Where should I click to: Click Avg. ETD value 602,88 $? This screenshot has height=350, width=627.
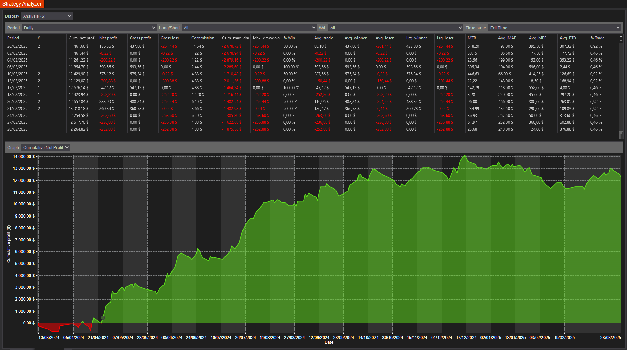[567, 122]
